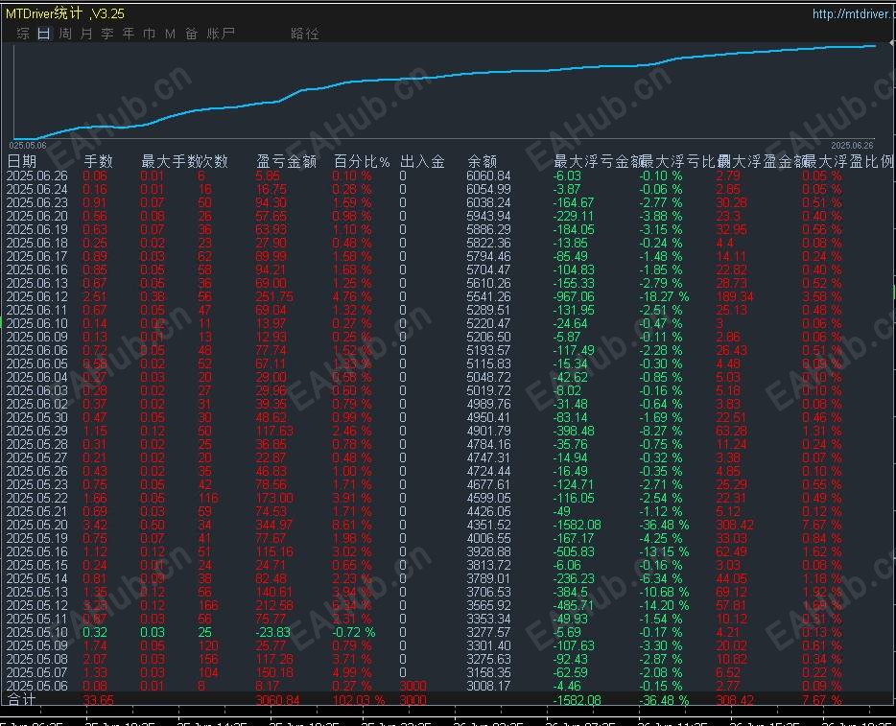896x726 pixels.
Task: Select the 2025.06.23 date row
Action: point(37,202)
